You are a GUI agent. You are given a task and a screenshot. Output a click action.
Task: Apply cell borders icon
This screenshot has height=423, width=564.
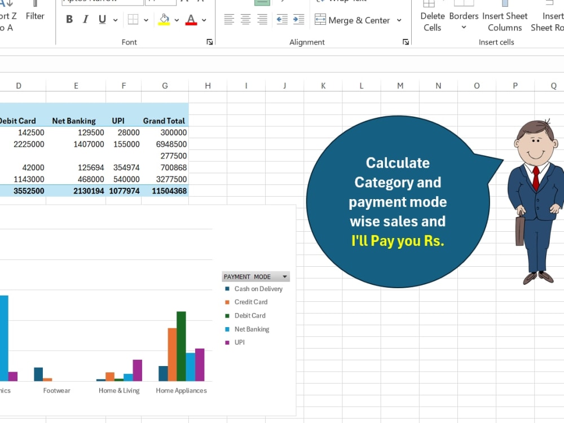pyautogui.click(x=133, y=19)
